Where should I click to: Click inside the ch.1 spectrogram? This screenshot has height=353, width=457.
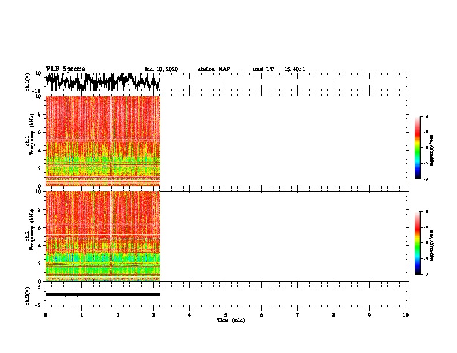103,141
